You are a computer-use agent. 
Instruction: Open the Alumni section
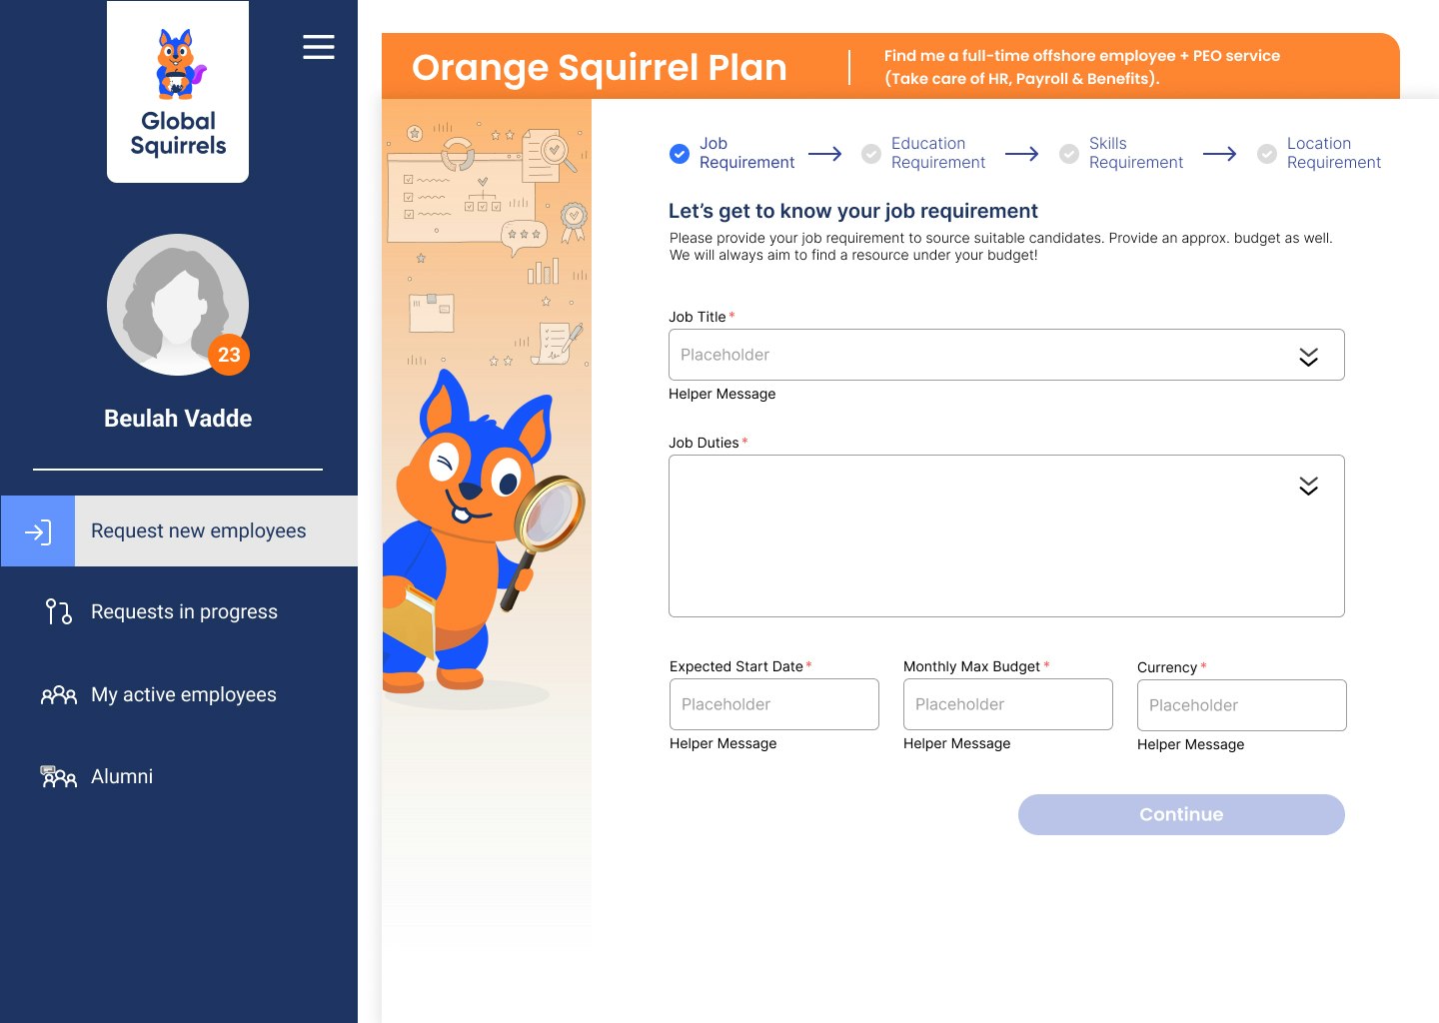[122, 776]
